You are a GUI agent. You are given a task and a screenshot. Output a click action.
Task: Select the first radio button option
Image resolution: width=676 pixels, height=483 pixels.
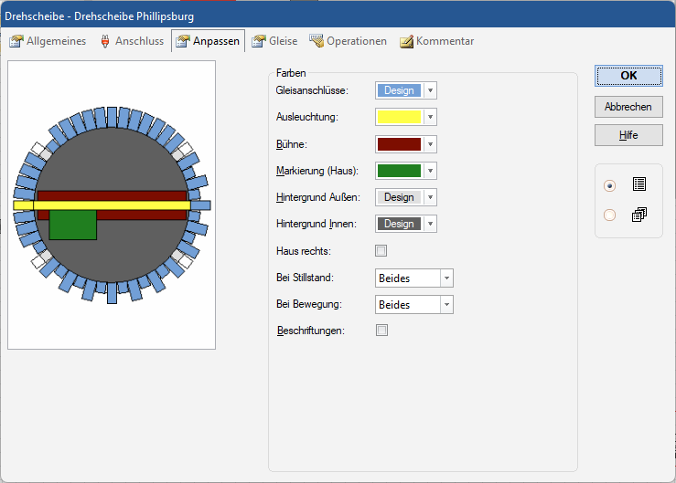610,185
